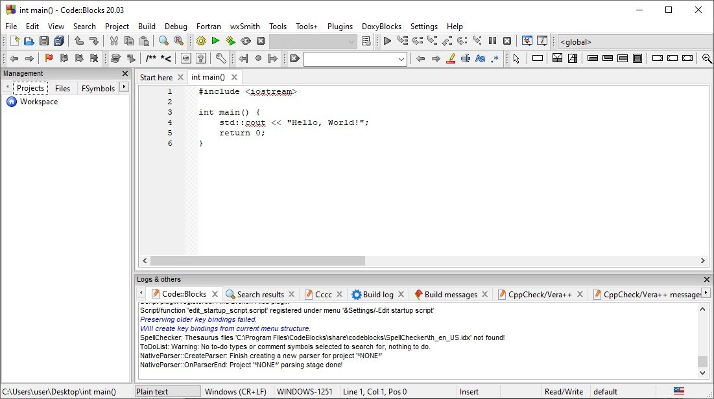Stop the debugger session
Image resolution: width=714 pixels, height=399 pixels.
(x=507, y=41)
